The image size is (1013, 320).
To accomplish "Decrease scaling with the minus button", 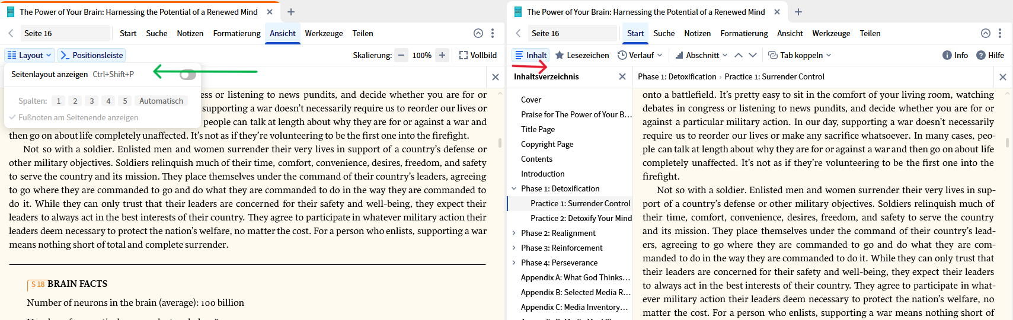I will pyautogui.click(x=401, y=55).
